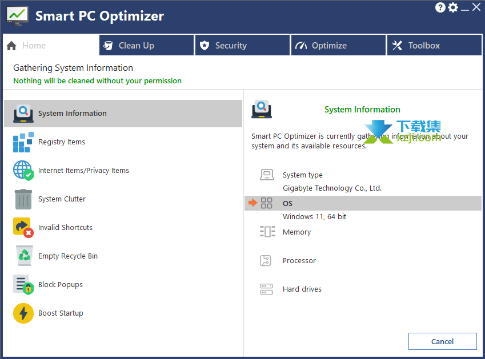Select the System type label

[303, 175]
